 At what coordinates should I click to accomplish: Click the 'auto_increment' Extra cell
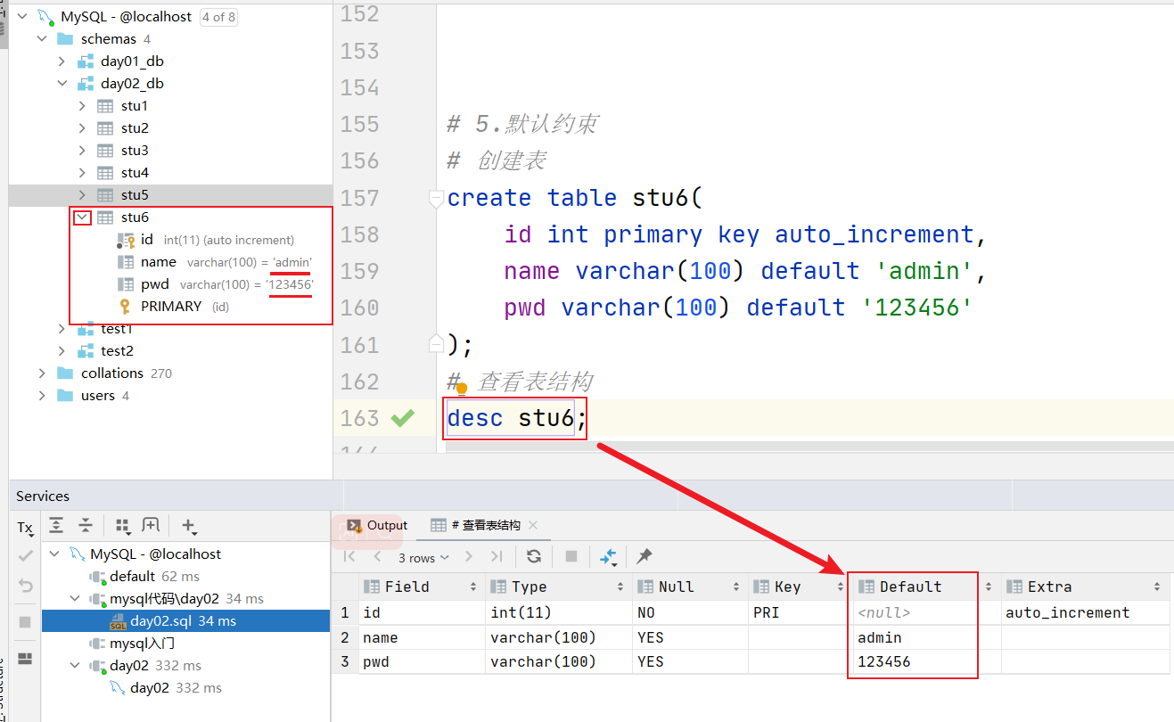(x=1085, y=612)
